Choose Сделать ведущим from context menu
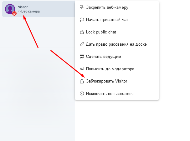Image resolution: width=190 pixels, height=141 pixels. [x=103, y=57]
